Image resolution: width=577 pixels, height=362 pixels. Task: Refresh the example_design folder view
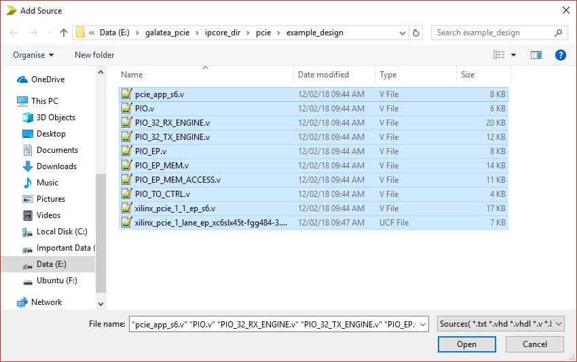pyautogui.click(x=417, y=33)
